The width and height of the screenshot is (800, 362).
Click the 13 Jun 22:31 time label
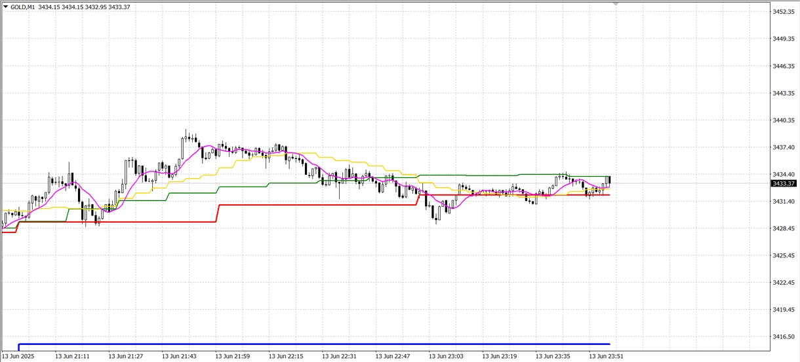[340, 357]
